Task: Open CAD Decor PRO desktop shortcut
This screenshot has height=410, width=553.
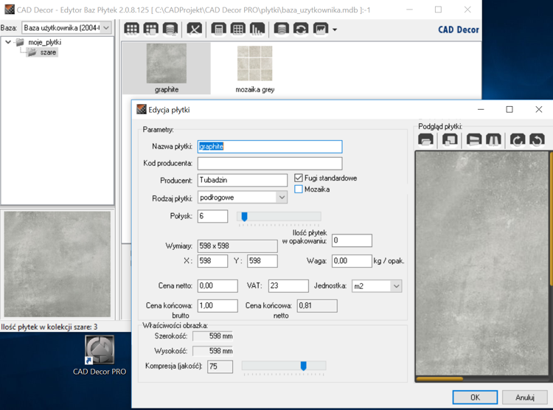Action: pyautogui.click(x=100, y=355)
